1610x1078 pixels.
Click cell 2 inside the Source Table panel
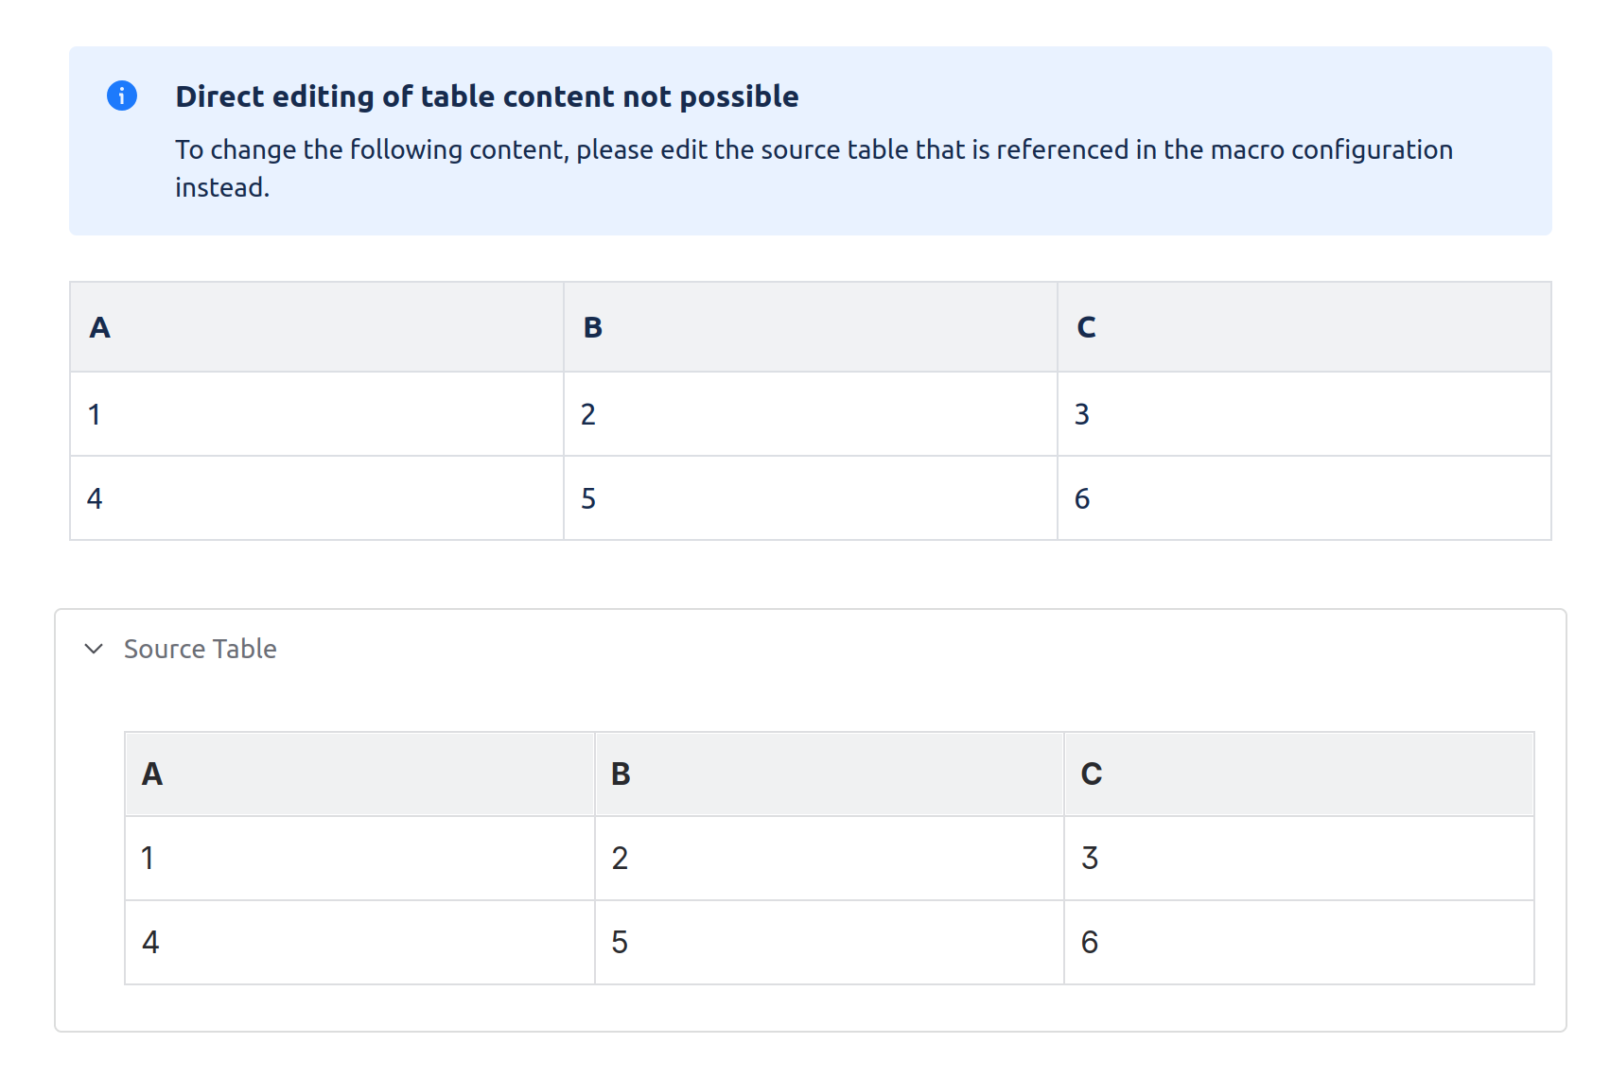(829, 859)
